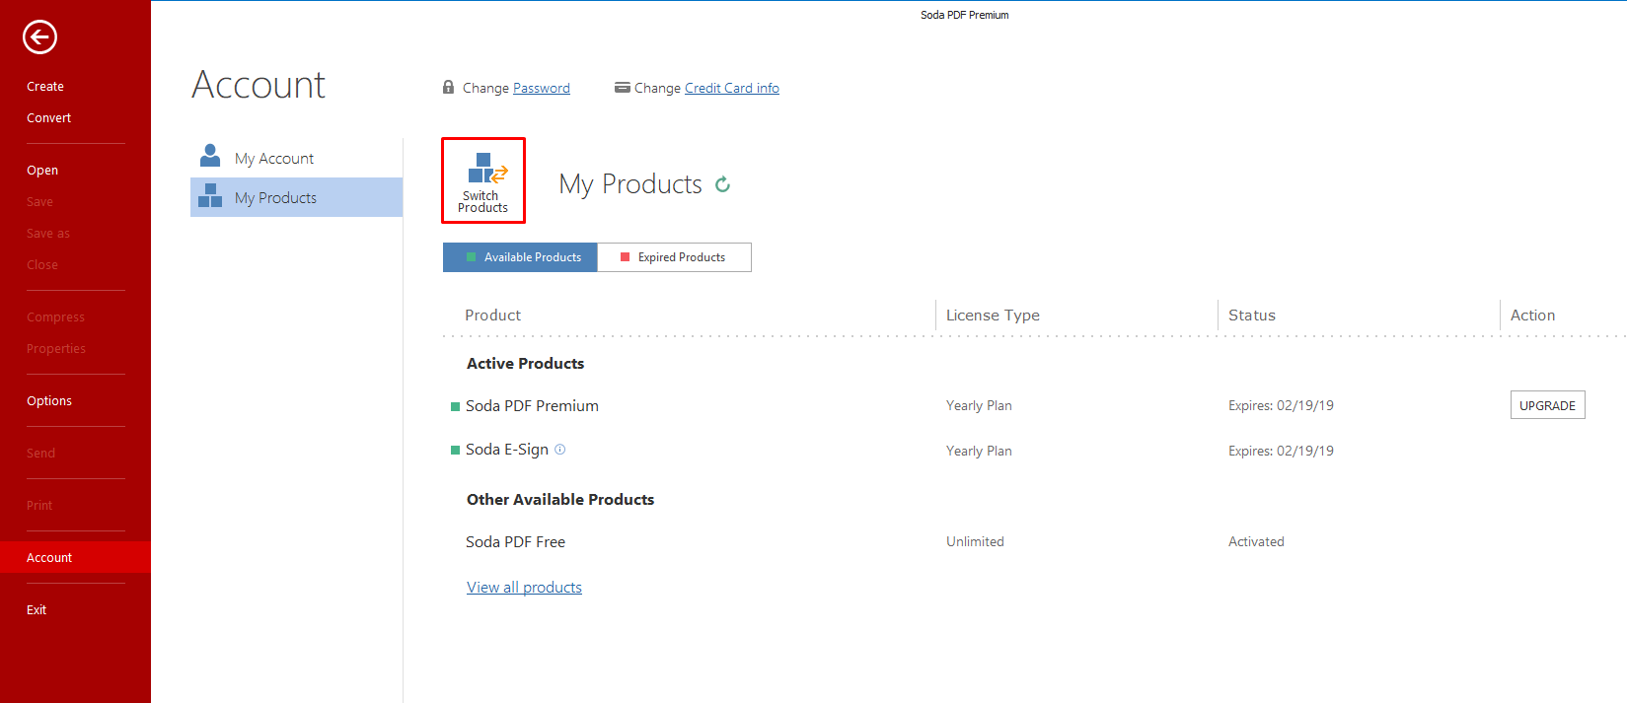Click the Action column header
The image size is (1627, 703).
(x=1532, y=316)
